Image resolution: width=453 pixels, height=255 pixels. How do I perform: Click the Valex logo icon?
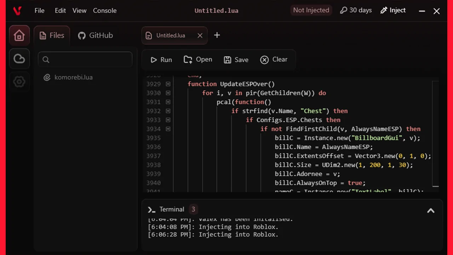pyautogui.click(x=17, y=11)
